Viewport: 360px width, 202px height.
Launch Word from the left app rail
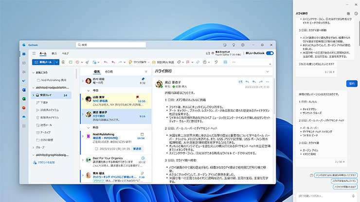coord(24,90)
